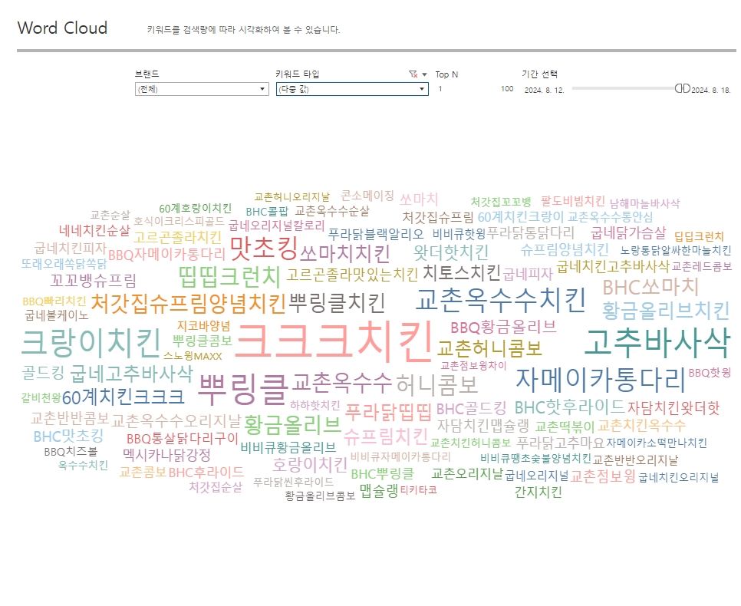Select the word "크랑이치킨" in the cloud

[92, 343]
